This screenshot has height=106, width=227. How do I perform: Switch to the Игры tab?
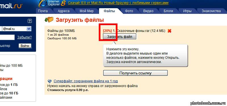click(187, 11)
